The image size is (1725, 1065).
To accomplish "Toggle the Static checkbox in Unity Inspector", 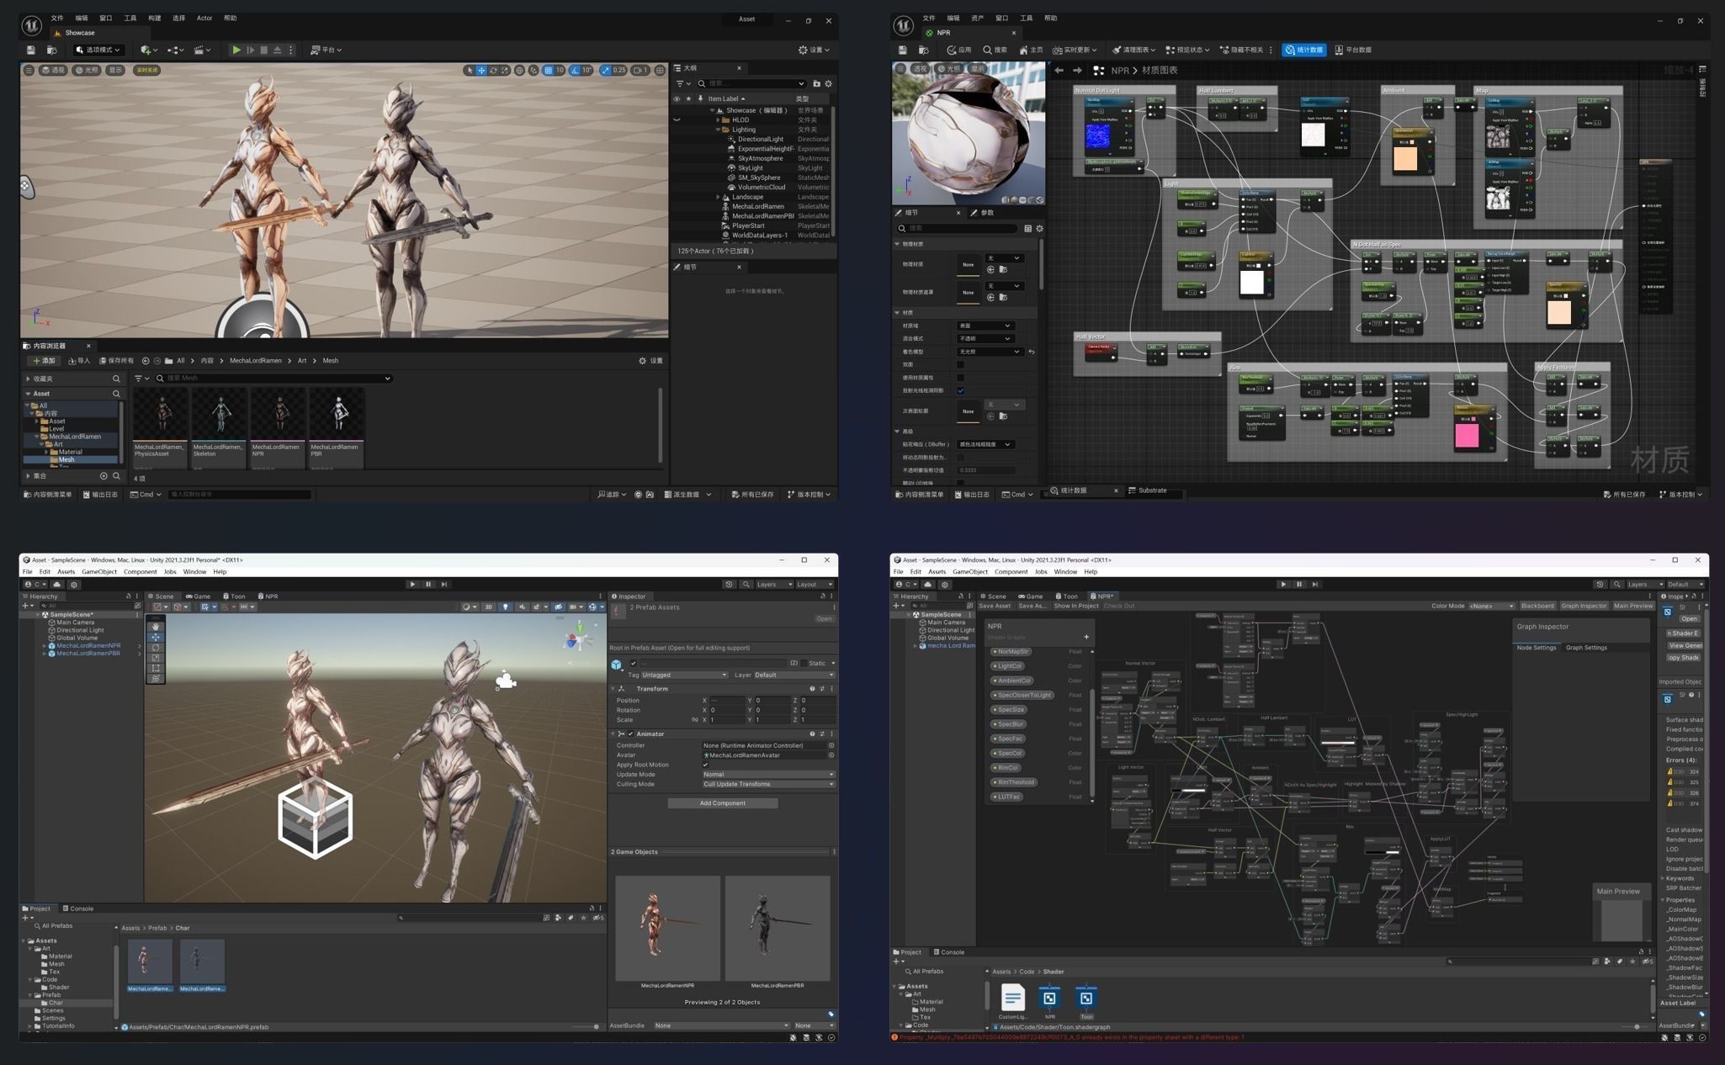I will (803, 663).
